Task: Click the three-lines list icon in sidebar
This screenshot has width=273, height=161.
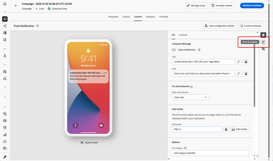Action: [5, 141]
